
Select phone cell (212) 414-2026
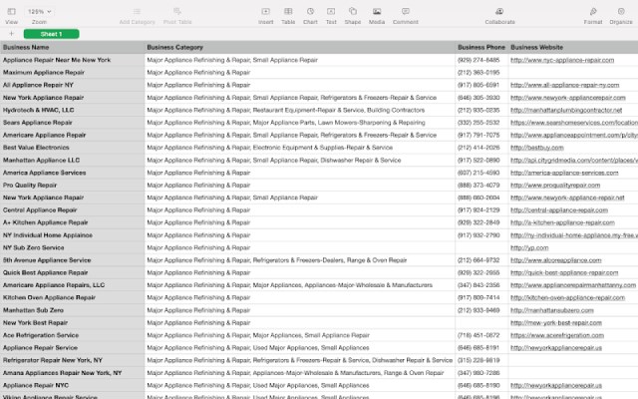point(481,148)
